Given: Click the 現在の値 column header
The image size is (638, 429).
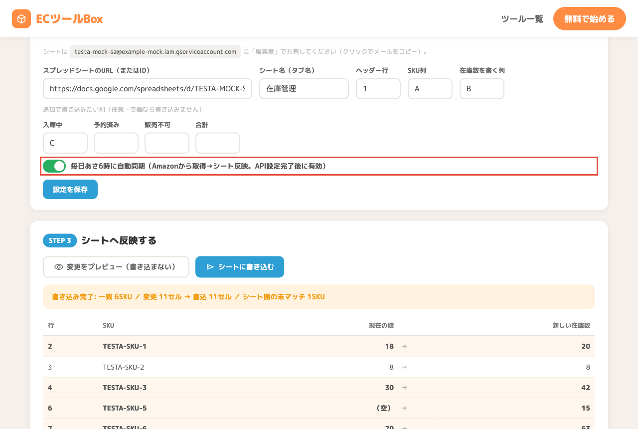Looking at the screenshot, I should (381, 326).
